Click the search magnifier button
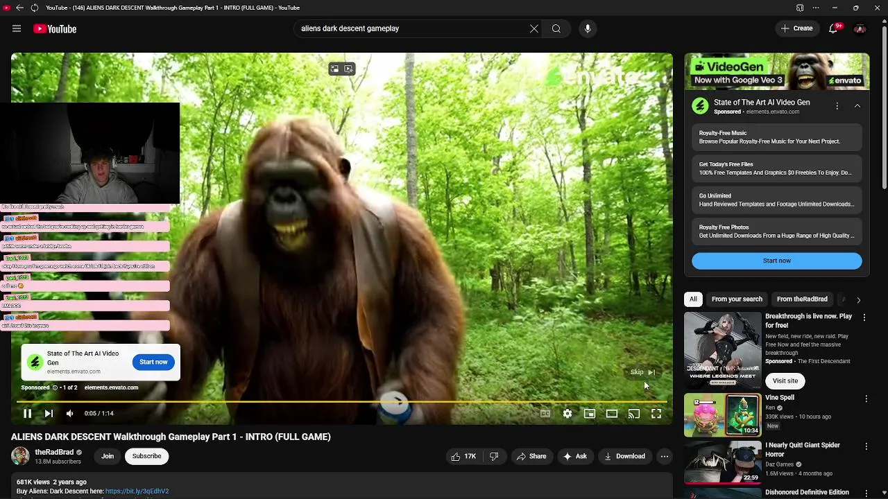Screen dimensions: 888x499 tap(556, 28)
